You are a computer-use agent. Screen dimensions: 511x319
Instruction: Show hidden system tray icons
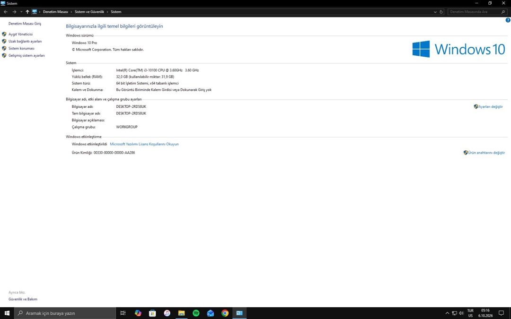pos(447,313)
